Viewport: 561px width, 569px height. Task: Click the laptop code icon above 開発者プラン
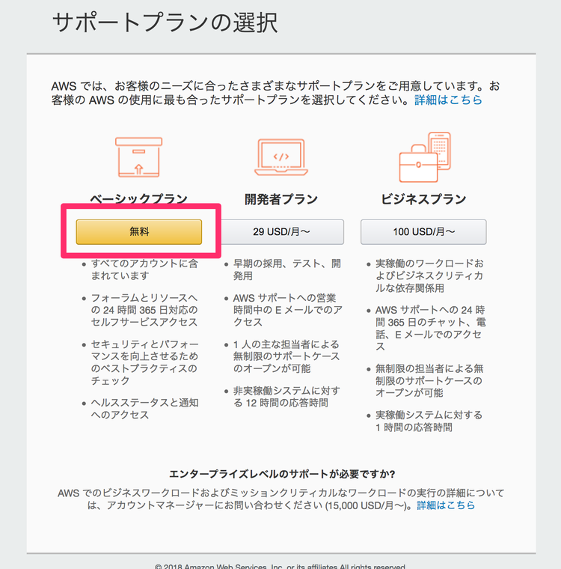tap(281, 157)
